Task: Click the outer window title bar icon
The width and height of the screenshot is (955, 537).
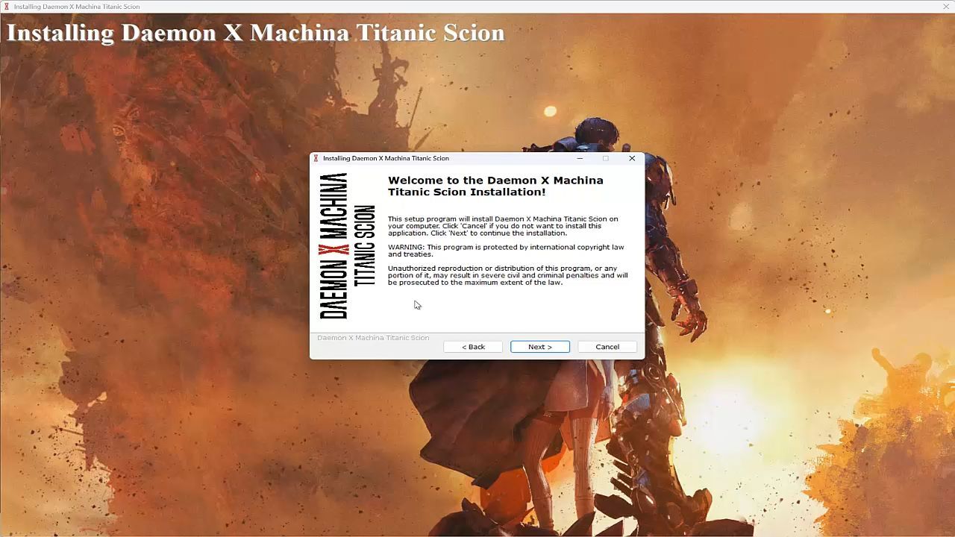Action: 7,7
